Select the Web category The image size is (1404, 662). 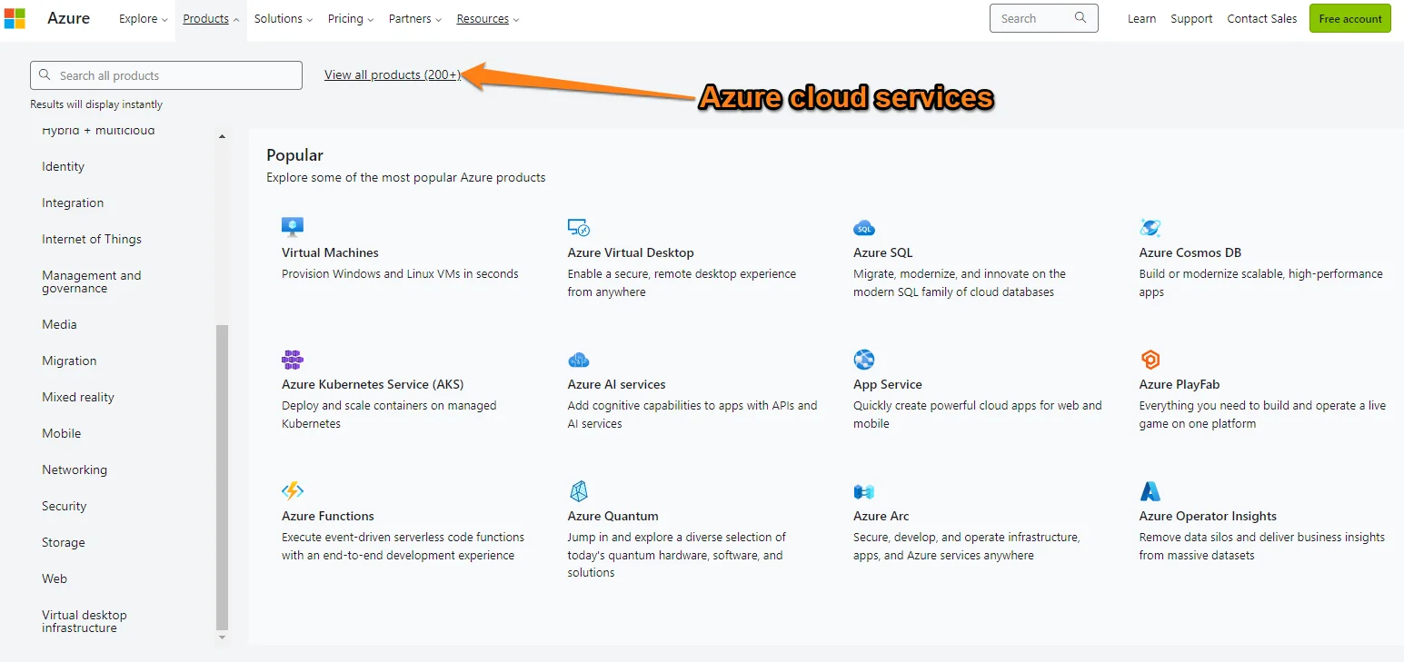[x=55, y=578]
